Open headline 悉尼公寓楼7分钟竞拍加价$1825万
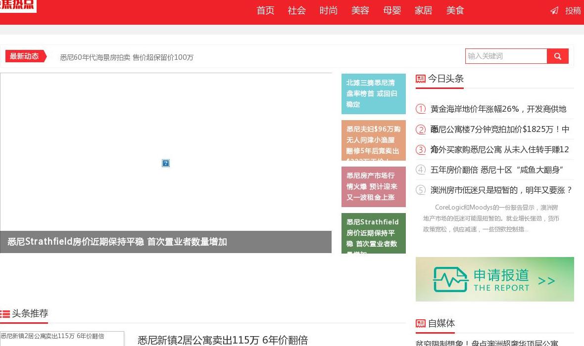584x346 pixels. pos(500,130)
